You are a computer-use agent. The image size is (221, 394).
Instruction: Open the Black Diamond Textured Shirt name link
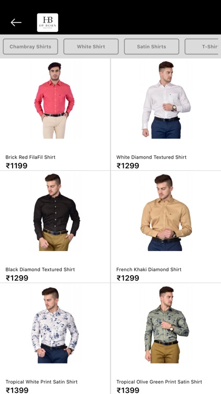(40, 269)
